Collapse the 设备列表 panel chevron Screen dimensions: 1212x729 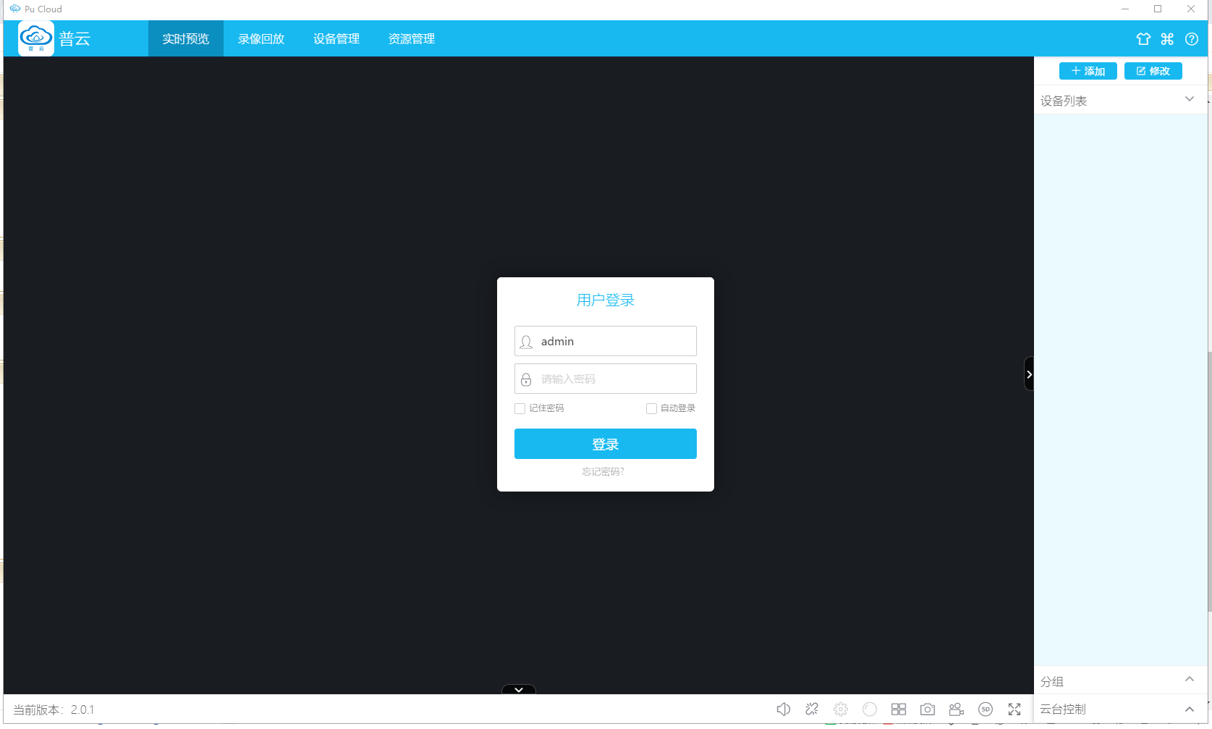tap(1190, 99)
